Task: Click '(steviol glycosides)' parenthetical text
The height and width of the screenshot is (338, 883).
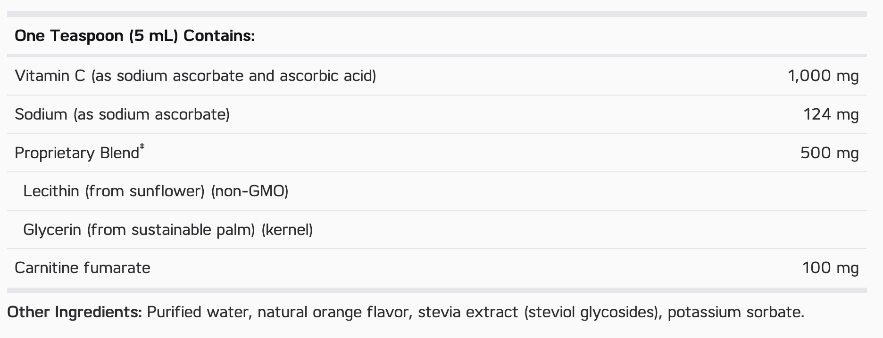Action: [x=591, y=312]
